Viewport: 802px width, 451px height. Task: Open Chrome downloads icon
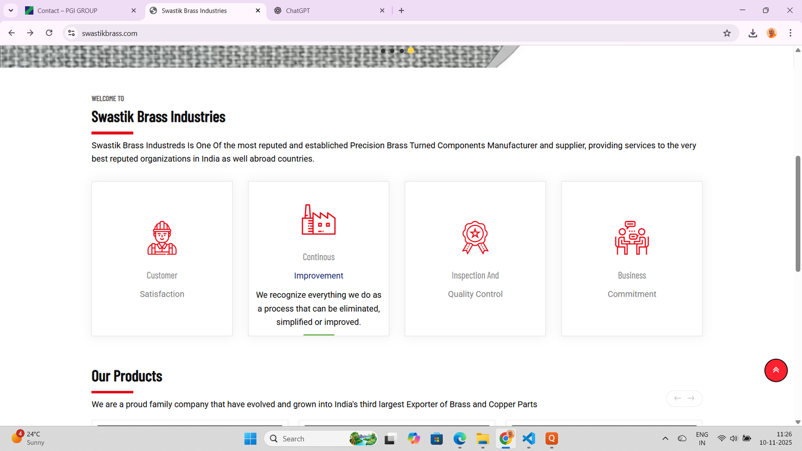pyautogui.click(x=752, y=33)
